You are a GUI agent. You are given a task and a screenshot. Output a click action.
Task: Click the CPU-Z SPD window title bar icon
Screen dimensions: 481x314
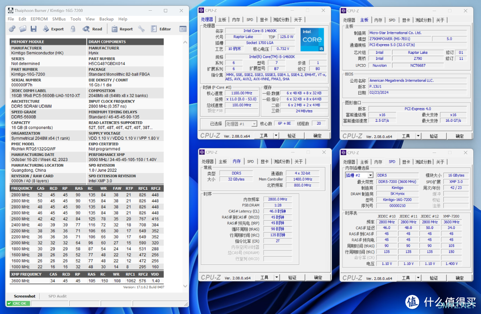click(343, 153)
